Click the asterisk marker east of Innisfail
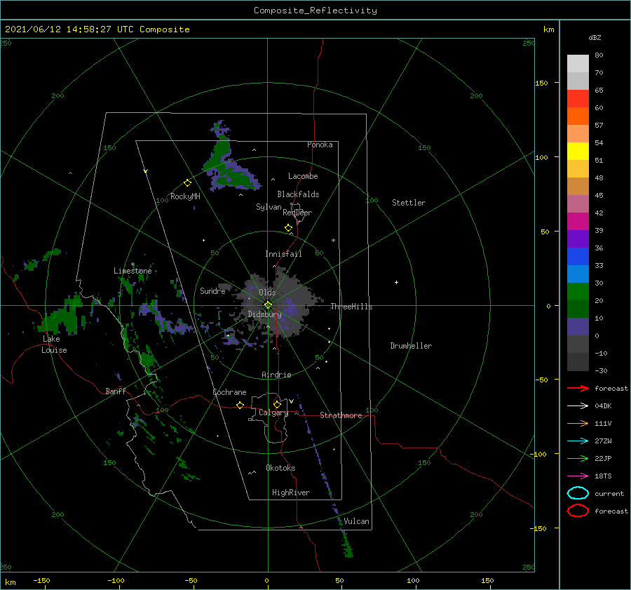Image resolution: width=631 pixels, height=590 pixels. [333, 241]
